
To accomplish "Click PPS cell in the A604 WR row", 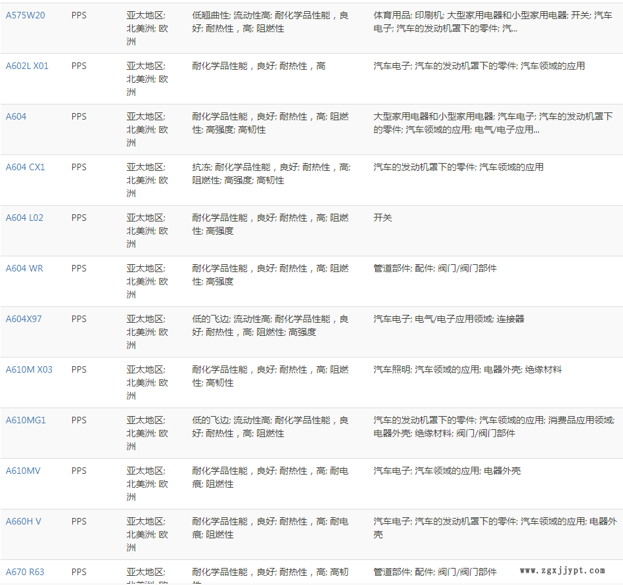I will coord(79,268).
